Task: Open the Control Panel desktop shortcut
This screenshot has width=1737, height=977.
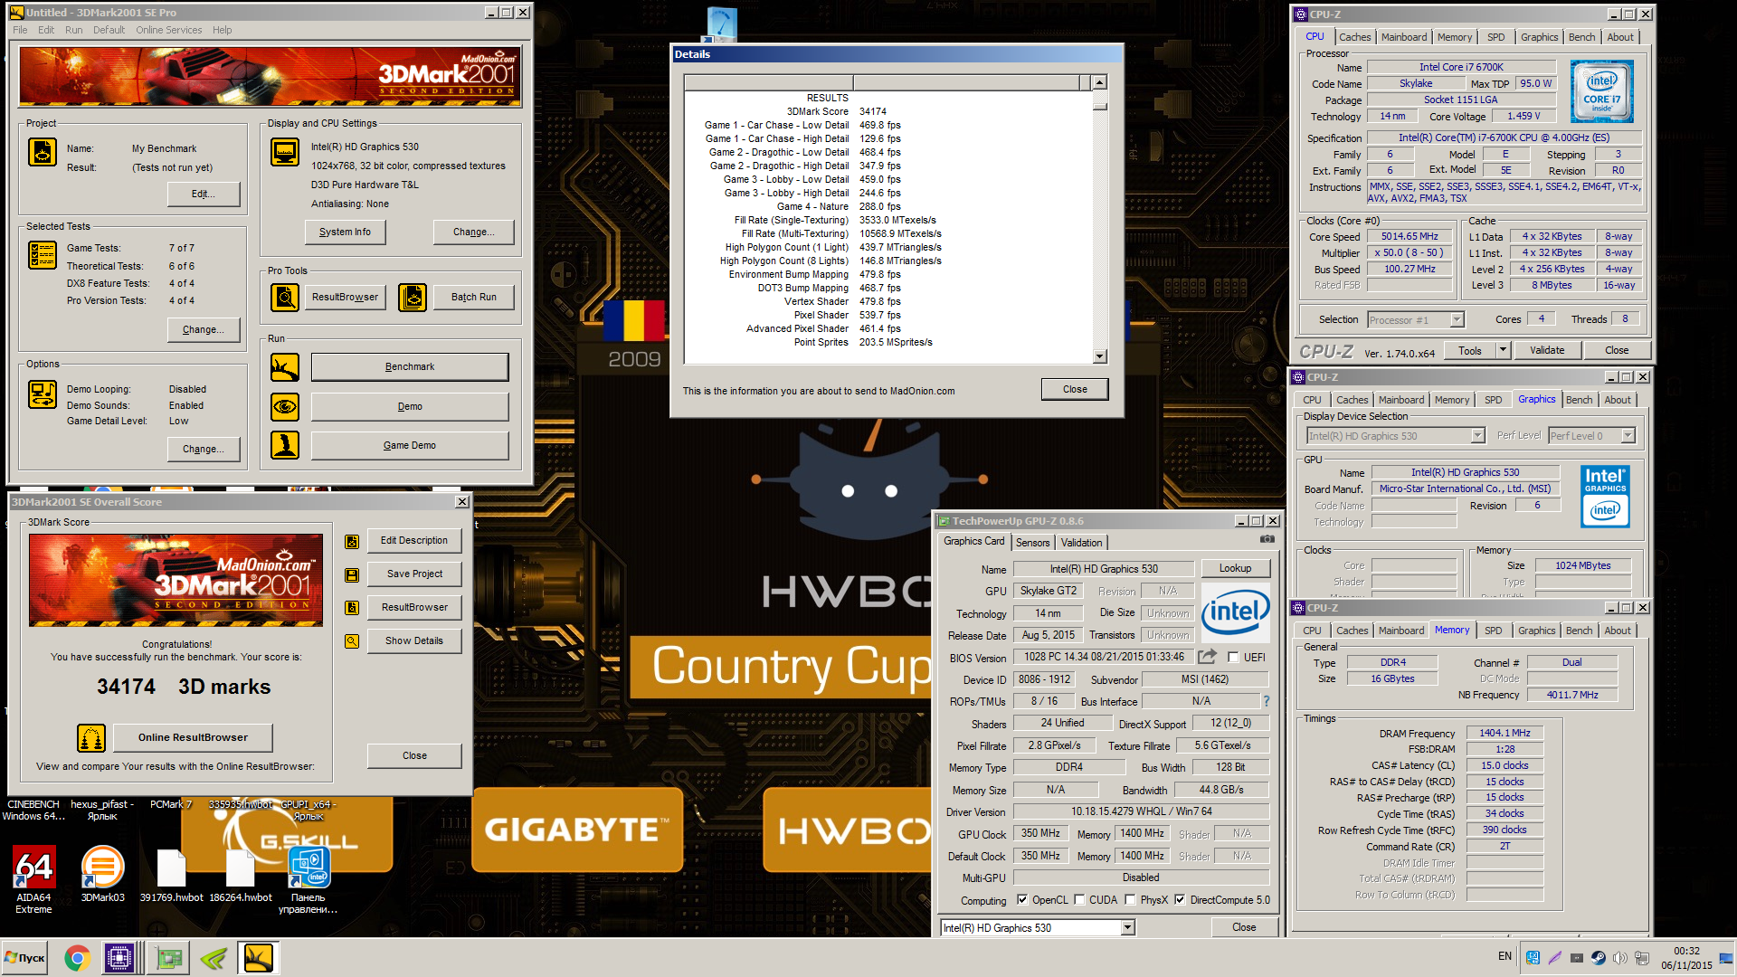Action: point(308,879)
